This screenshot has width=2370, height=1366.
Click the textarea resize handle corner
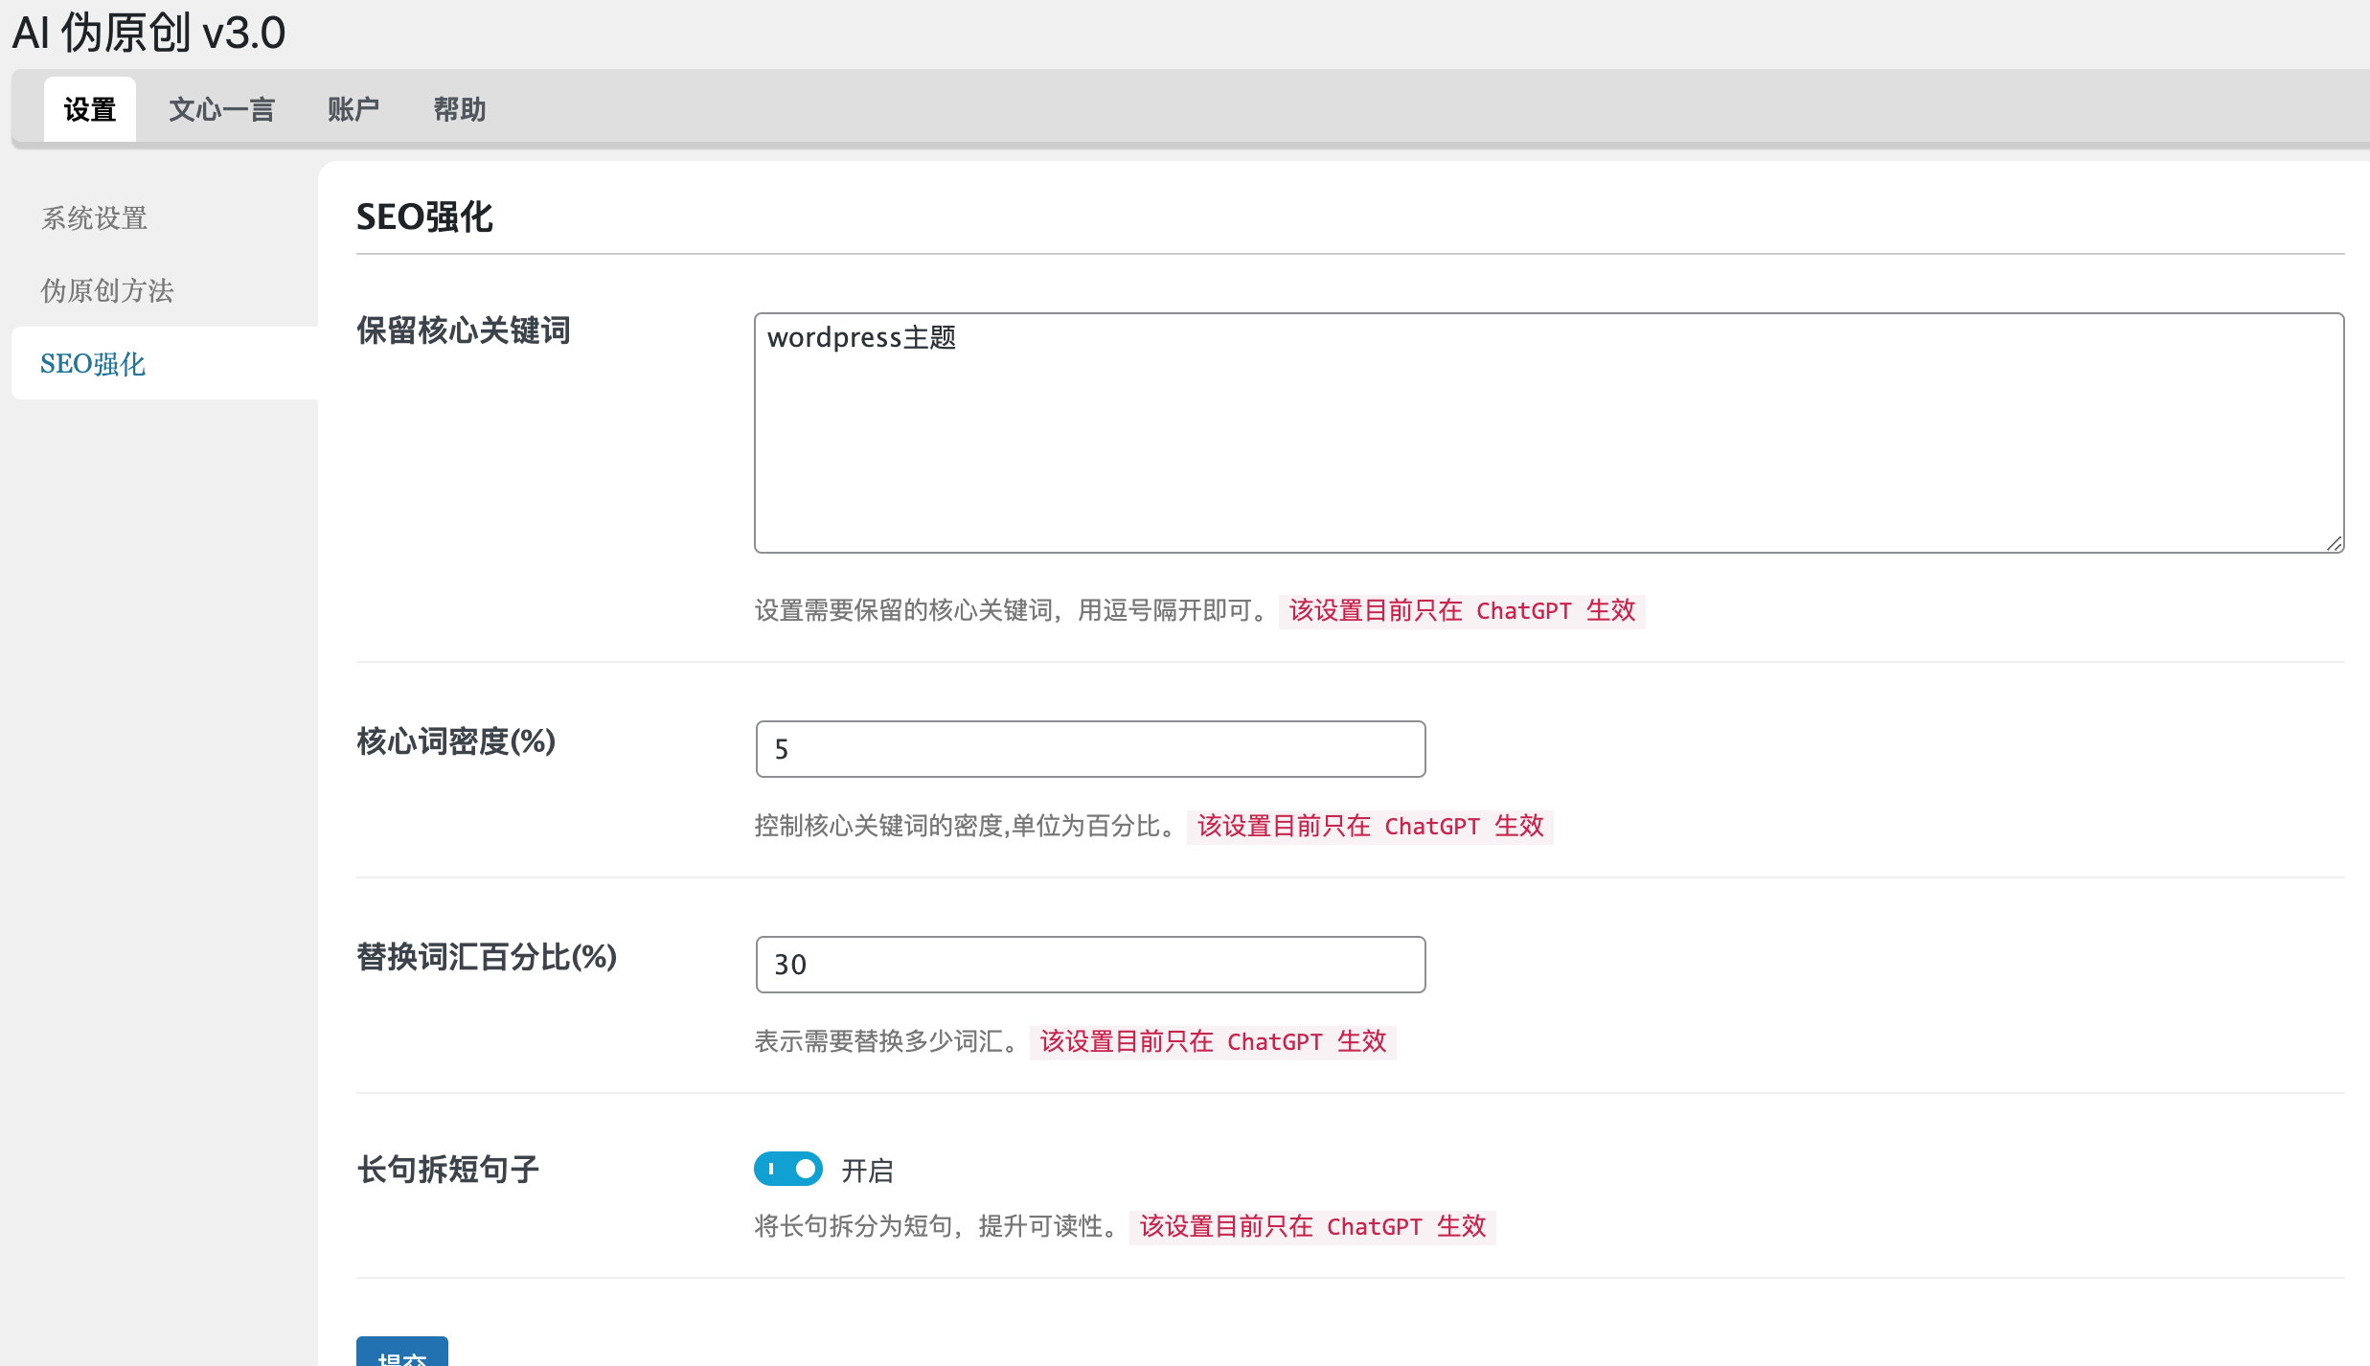2334,543
